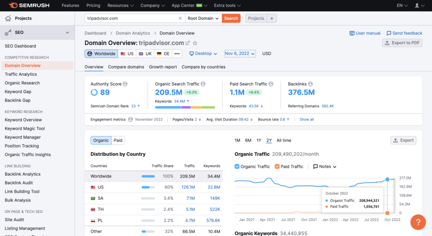Select Worldwide database

[101, 54]
